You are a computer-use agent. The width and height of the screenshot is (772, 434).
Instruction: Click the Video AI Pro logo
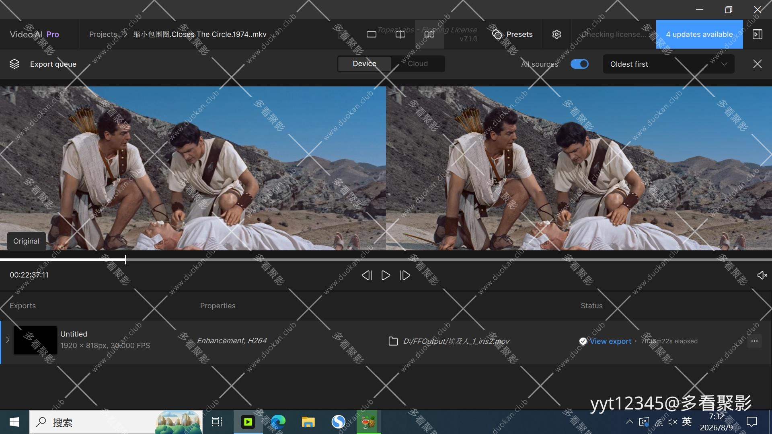[35, 35]
